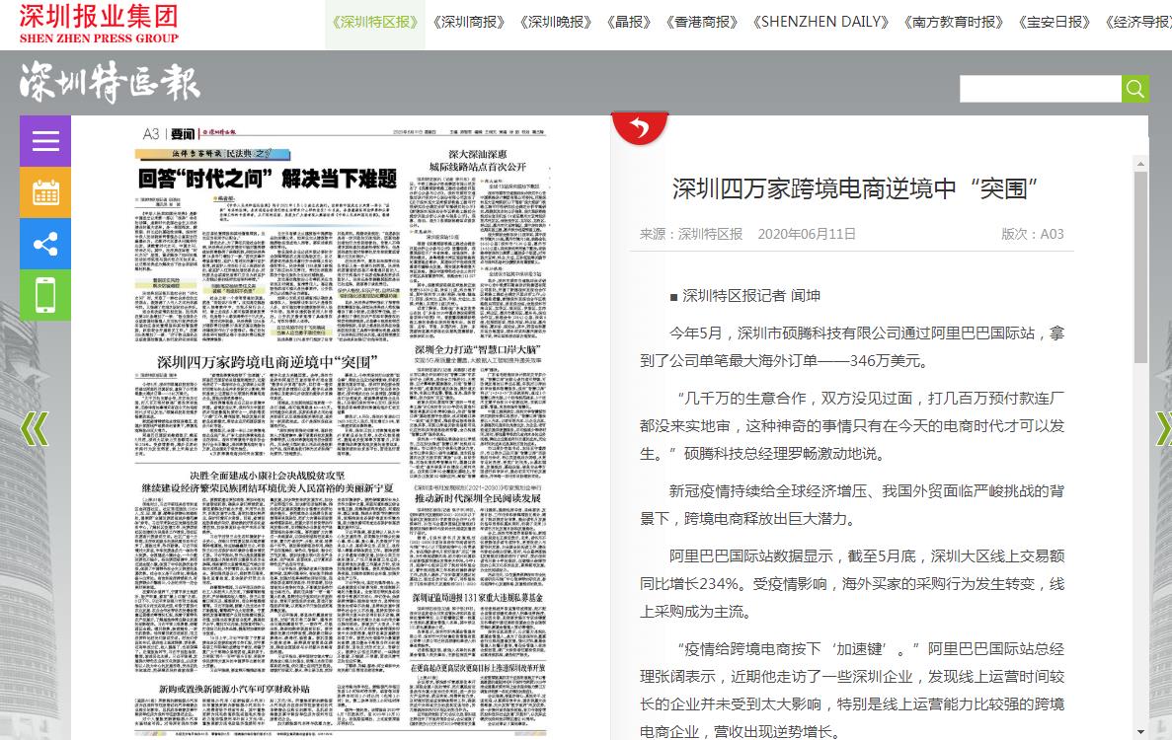Open the 《SHENZHEN DAILY》 tab
The image size is (1172, 740).
pyautogui.click(x=820, y=23)
